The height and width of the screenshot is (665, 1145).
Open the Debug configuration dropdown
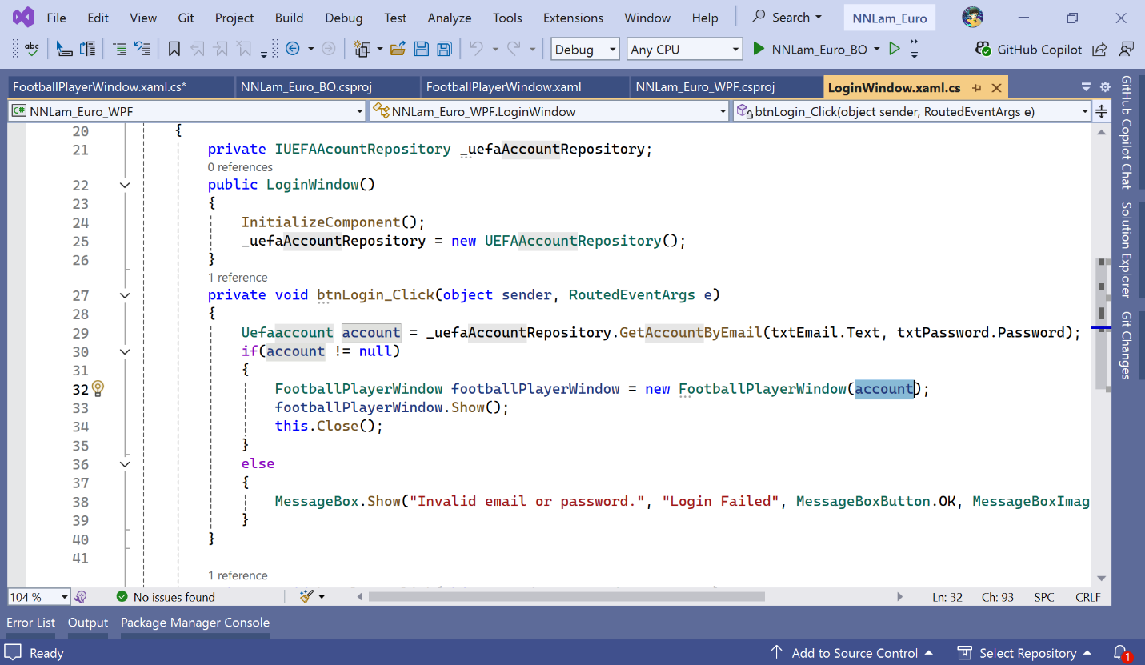(x=586, y=49)
